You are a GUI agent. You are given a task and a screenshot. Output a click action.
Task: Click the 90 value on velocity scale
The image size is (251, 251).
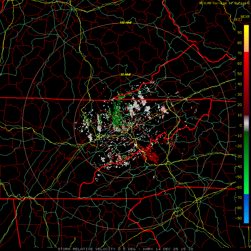point(240,33)
